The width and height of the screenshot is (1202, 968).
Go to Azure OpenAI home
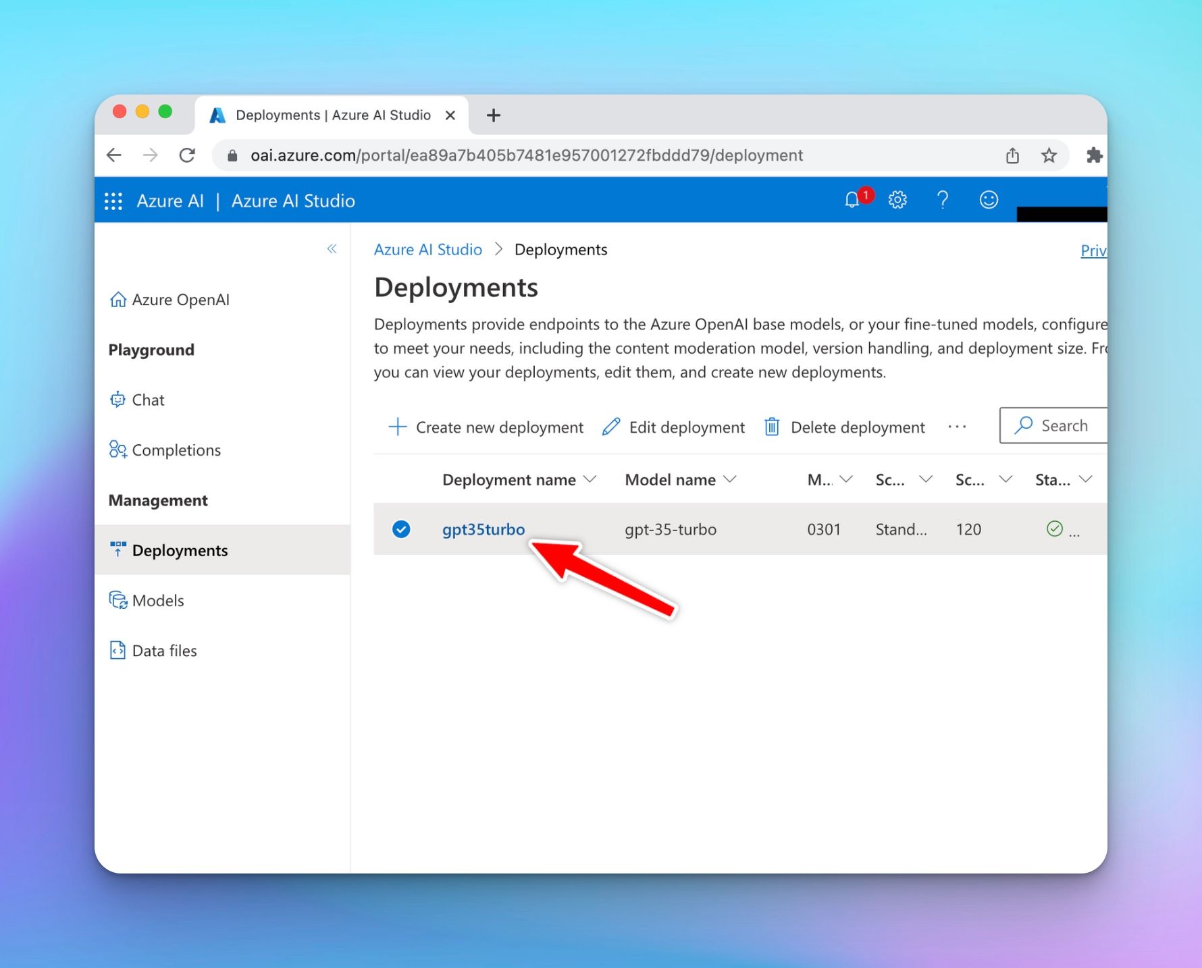tap(169, 300)
